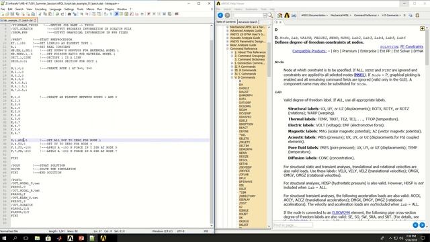Open the FE Constraints link

tap(411, 46)
